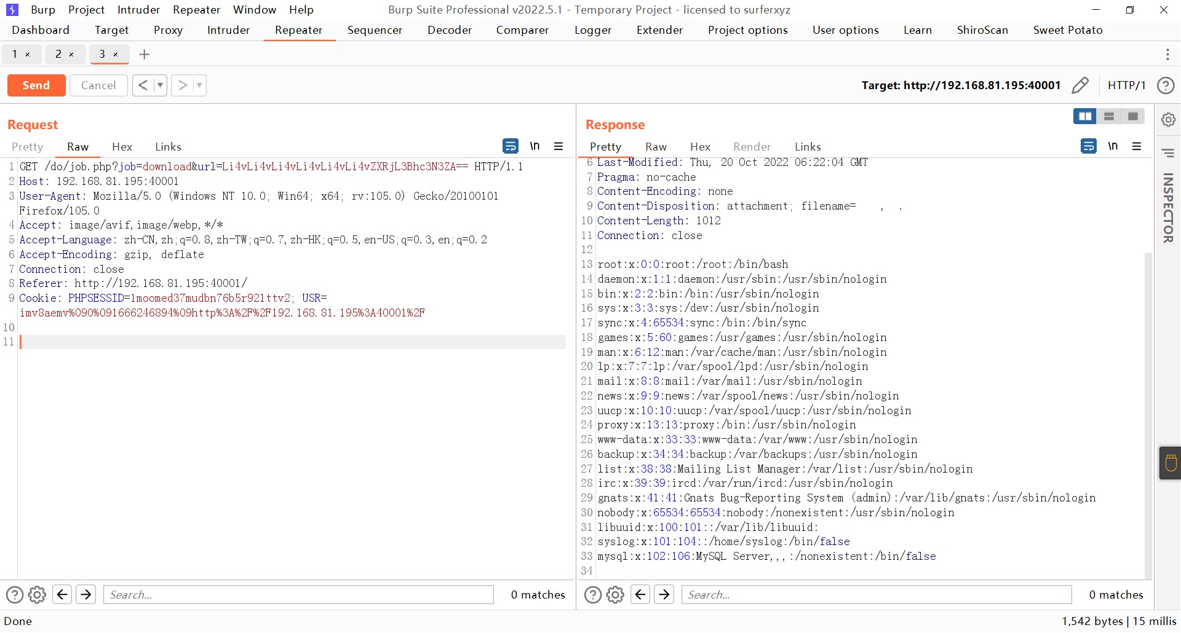Select top-bottom layout view

(x=1109, y=116)
